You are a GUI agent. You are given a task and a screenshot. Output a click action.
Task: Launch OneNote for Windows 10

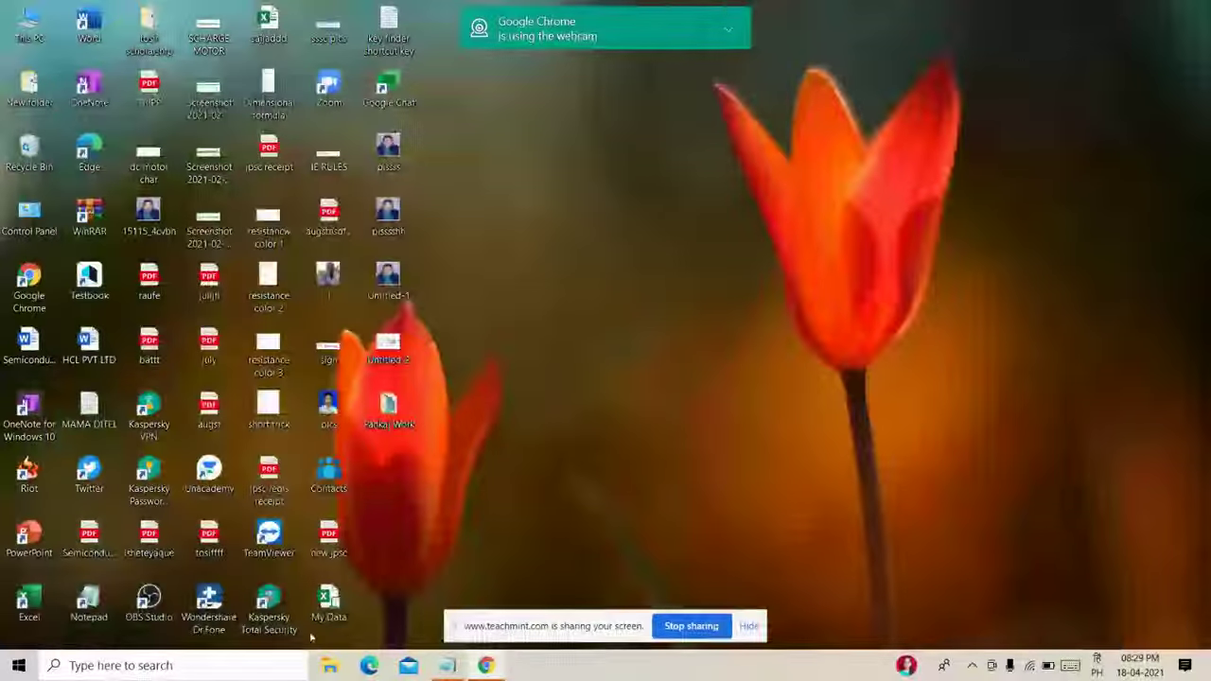[29, 417]
